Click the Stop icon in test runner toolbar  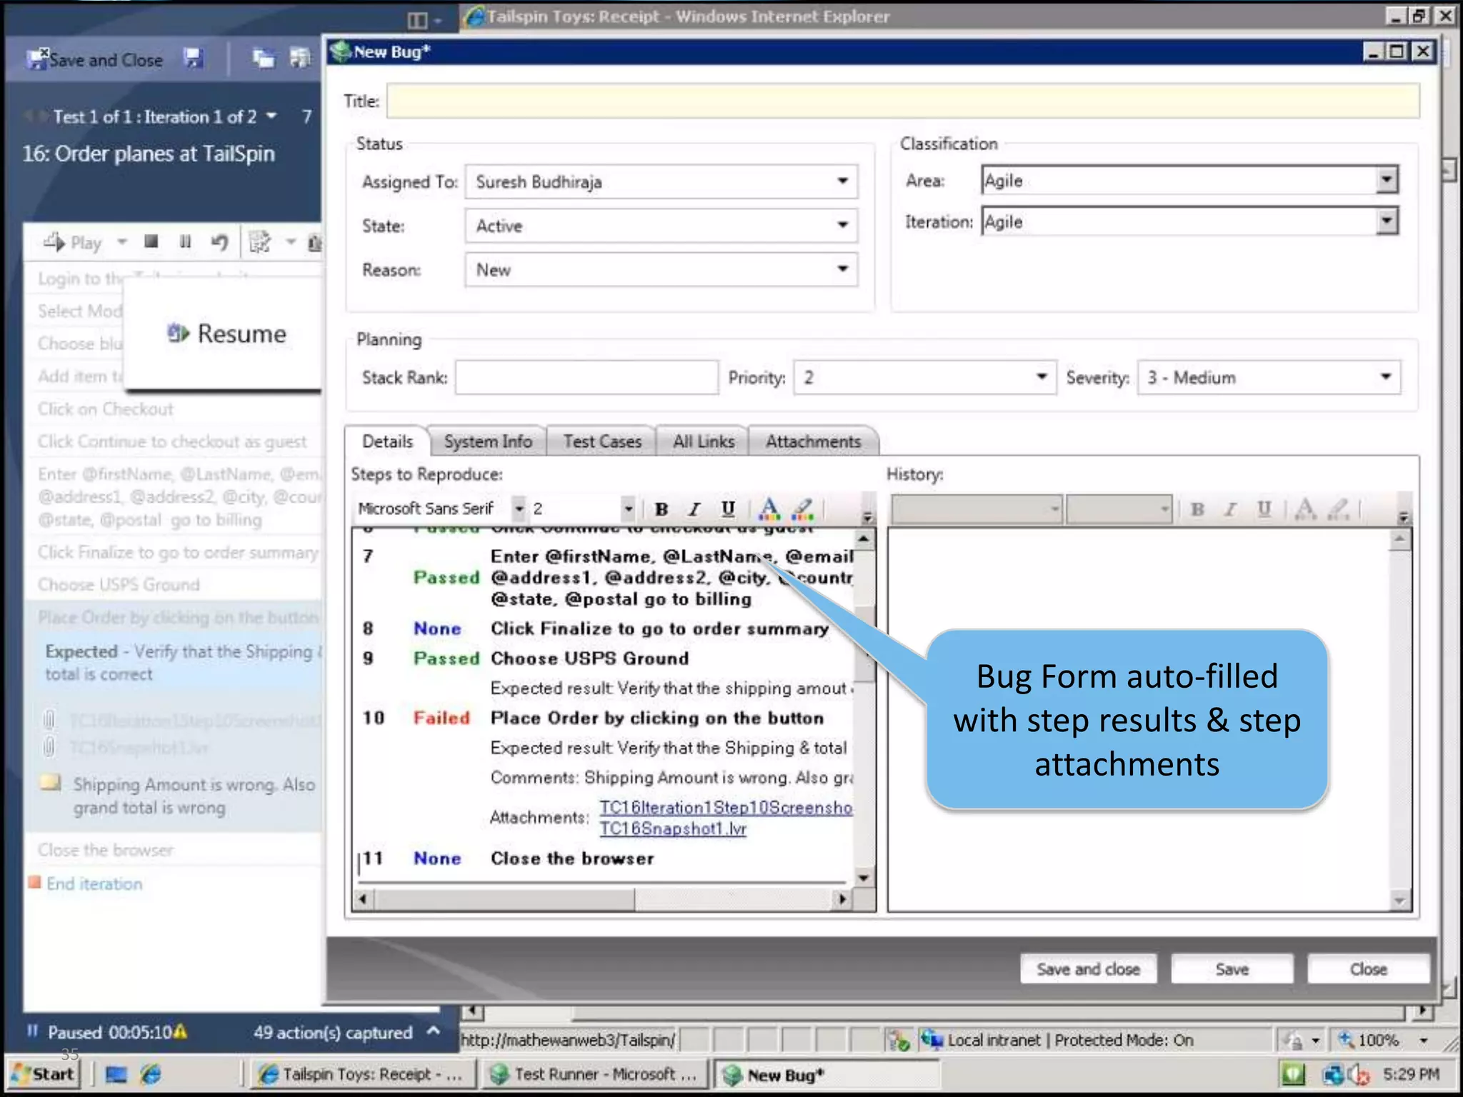(151, 242)
